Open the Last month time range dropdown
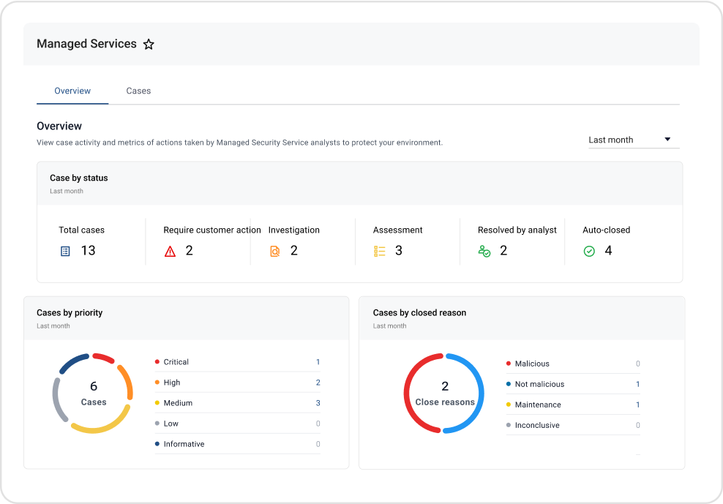The width and height of the screenshot is (723, 504). coord(634,140)
